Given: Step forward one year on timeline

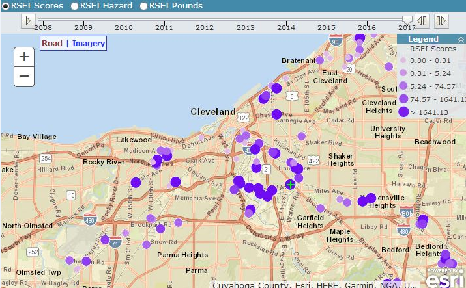Looking at the screenshot, I should (441, 21).
